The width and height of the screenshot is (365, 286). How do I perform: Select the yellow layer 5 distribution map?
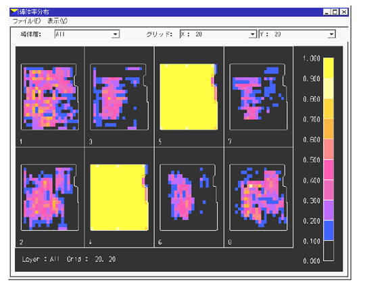(x=189, y=96)
